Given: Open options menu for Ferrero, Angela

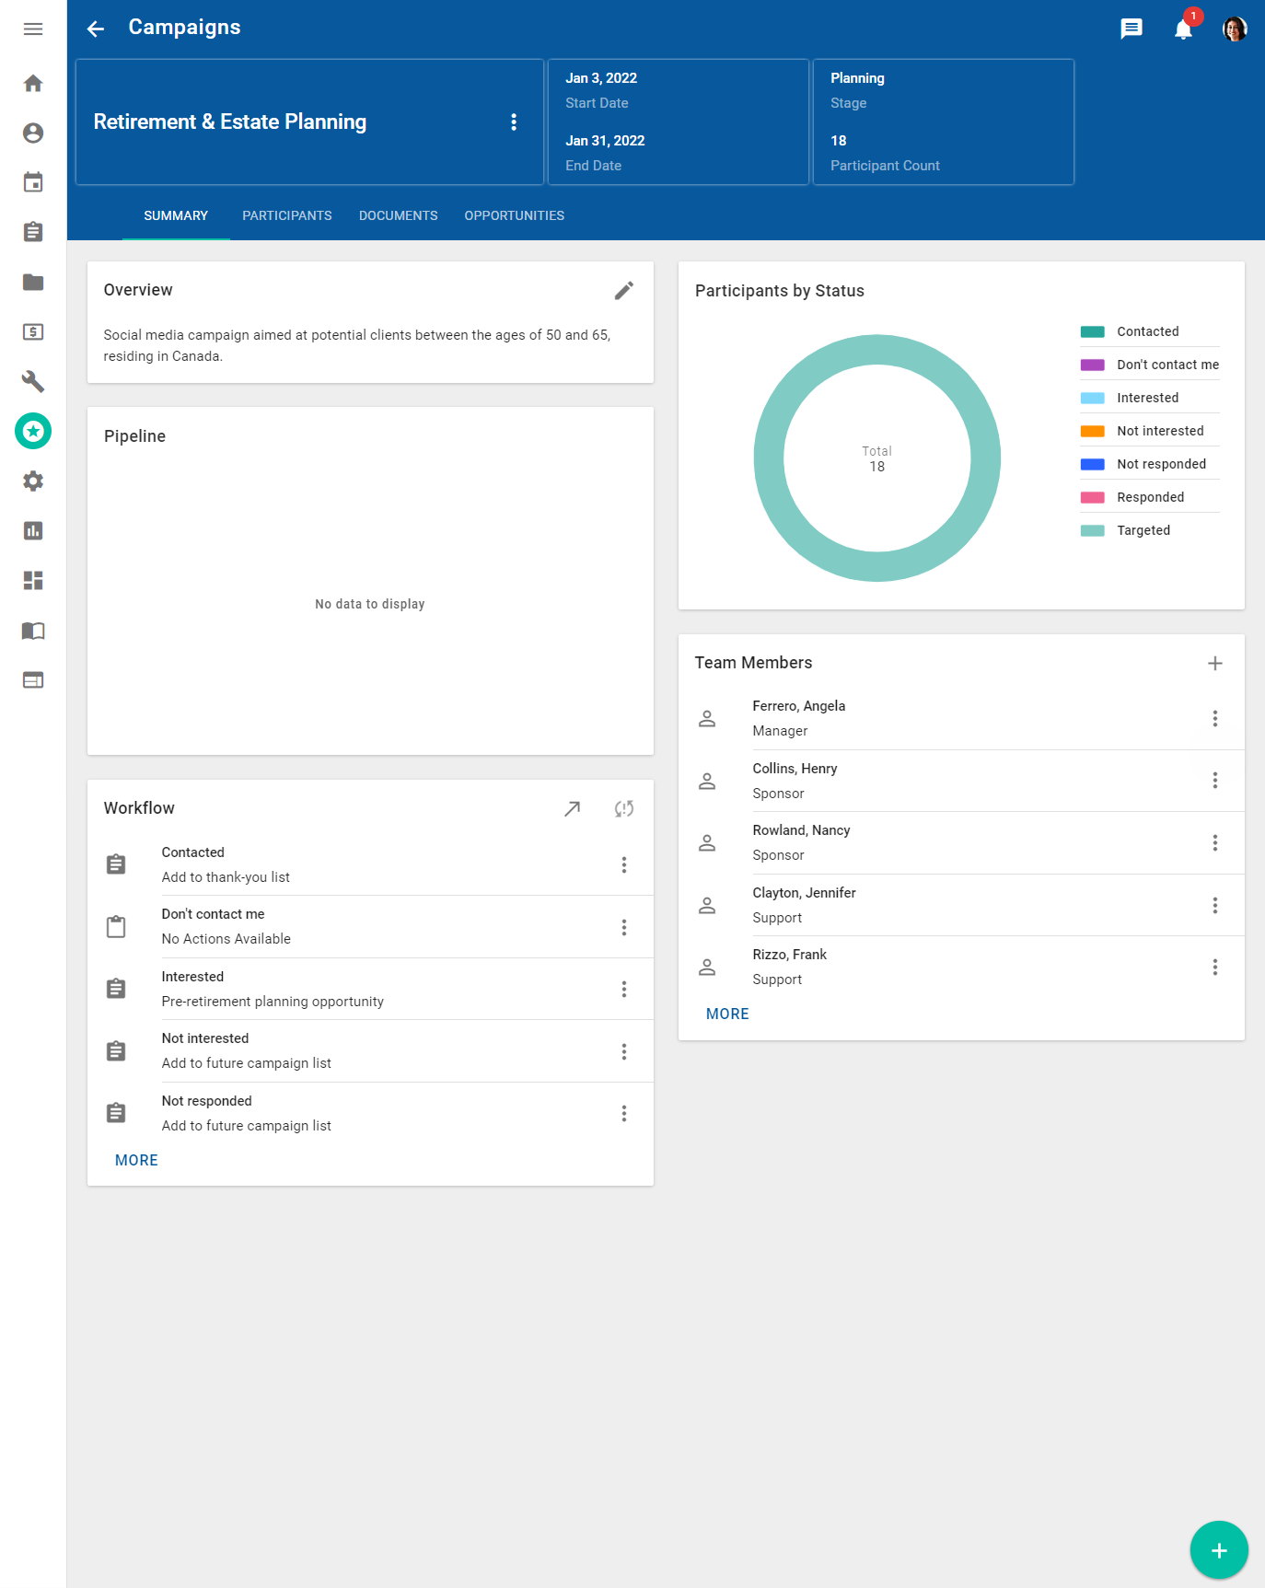Looking at the screenshot, I should pos(1214,719).
